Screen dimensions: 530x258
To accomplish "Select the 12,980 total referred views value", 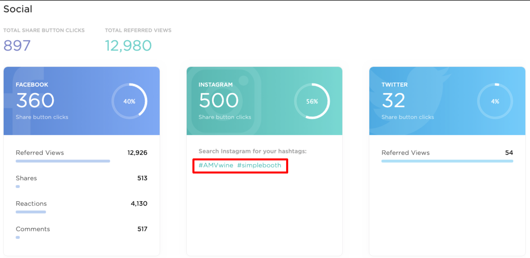I will 128,46.
